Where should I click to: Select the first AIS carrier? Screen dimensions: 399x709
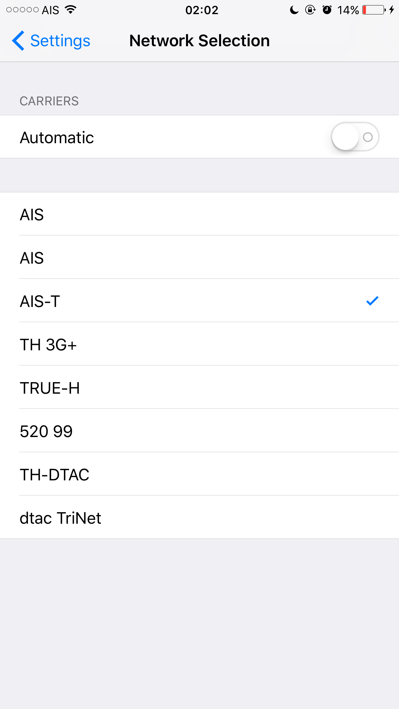(199, 214)
